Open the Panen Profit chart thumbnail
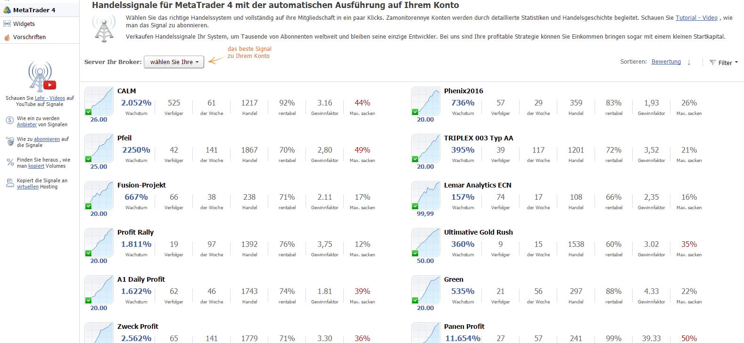This screenshot has height=343, width=744. (426, 333)
